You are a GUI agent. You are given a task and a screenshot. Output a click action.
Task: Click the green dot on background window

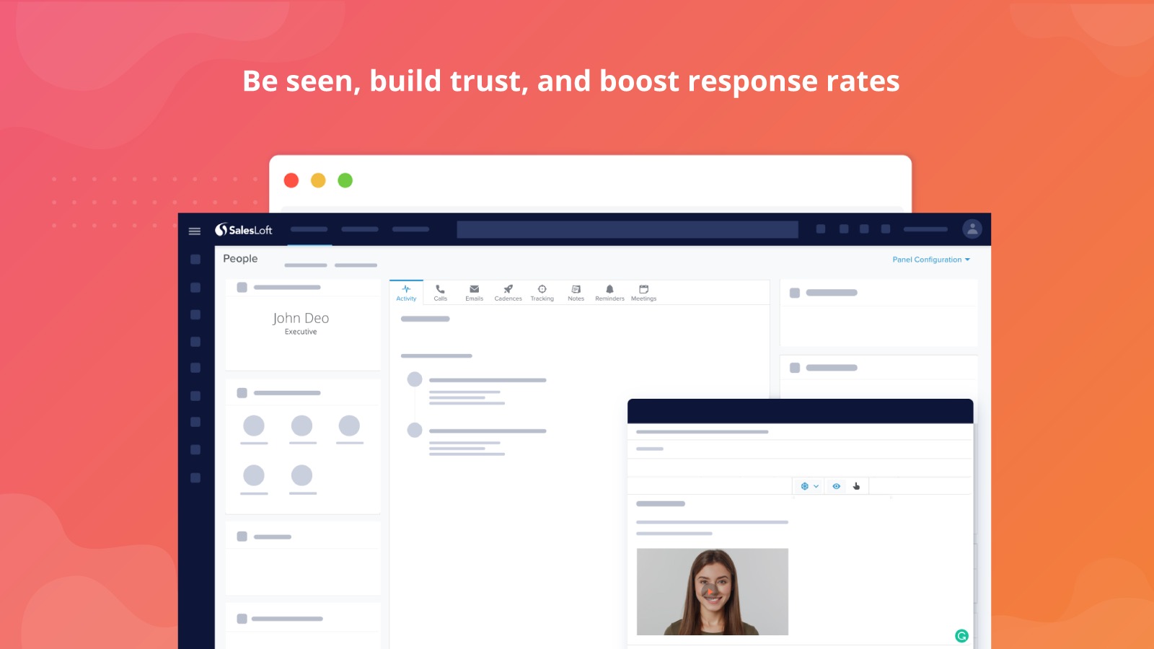[x=345, y=180]
